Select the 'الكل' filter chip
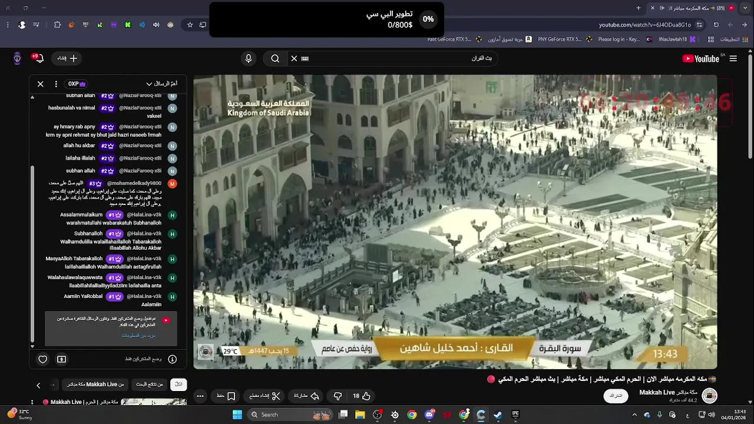 (178, 385)
